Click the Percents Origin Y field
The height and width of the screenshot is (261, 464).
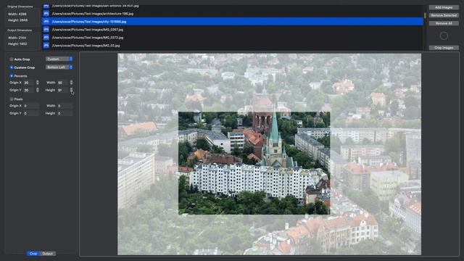[x=29, y=90]
